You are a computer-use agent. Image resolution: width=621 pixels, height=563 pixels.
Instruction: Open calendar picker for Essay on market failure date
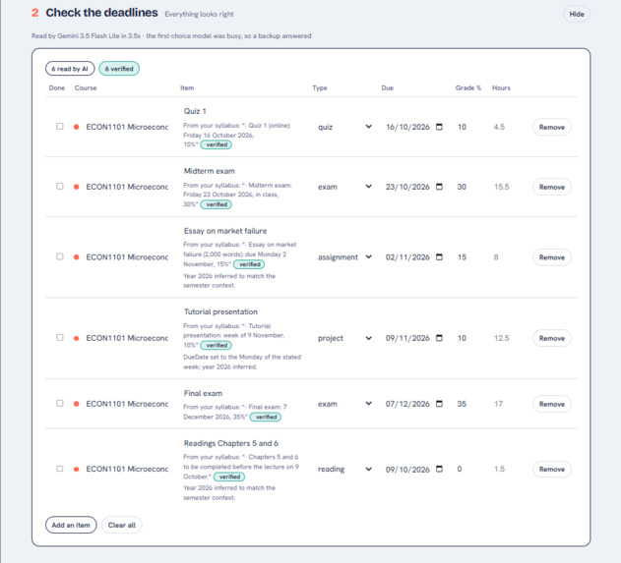coord(439,257)
